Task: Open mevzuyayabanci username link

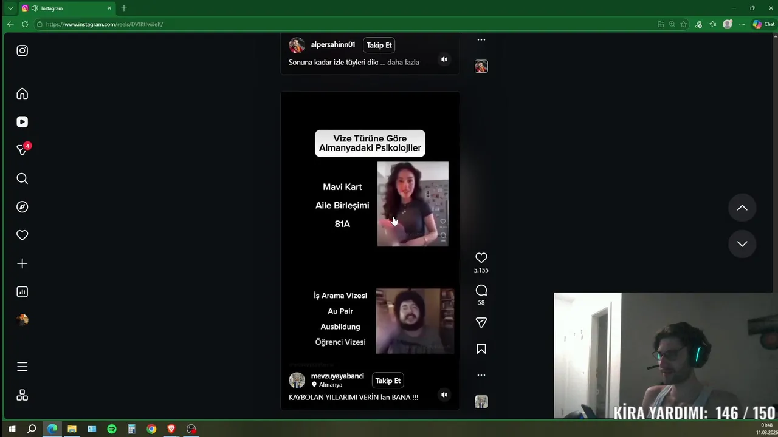Action: click(x=337, y=376)
